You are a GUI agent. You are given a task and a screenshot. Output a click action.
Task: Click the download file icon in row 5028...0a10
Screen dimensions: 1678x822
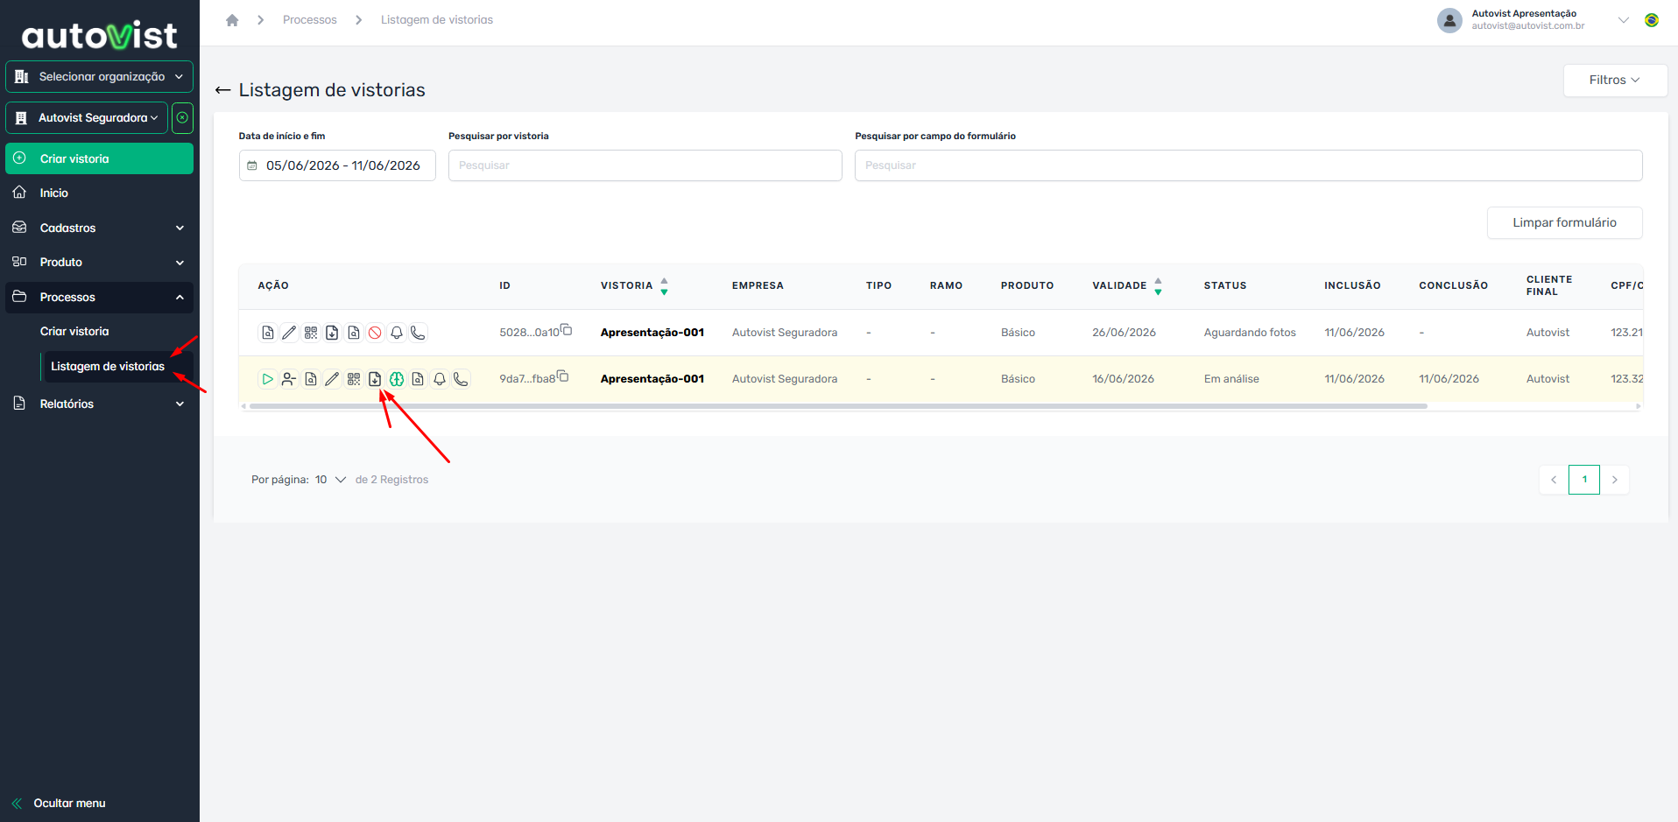[x=332, y=333]
